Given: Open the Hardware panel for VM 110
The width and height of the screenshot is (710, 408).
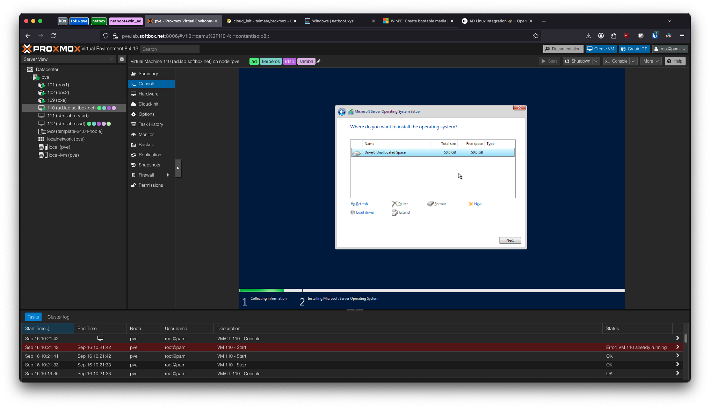Looking at the screenshot, I should (x=148, y=94).
